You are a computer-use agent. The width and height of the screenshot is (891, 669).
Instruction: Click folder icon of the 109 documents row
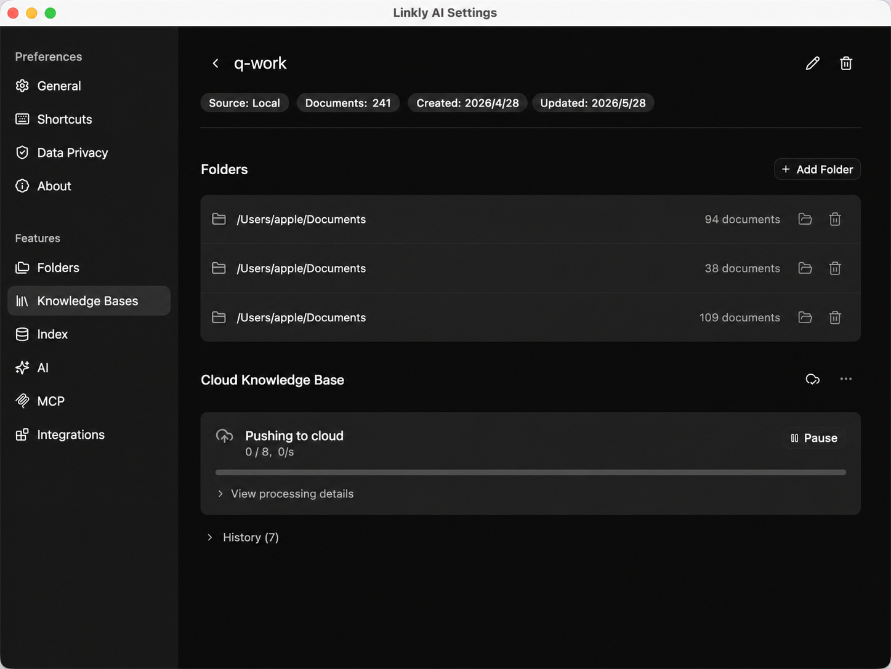coord(219,318)
